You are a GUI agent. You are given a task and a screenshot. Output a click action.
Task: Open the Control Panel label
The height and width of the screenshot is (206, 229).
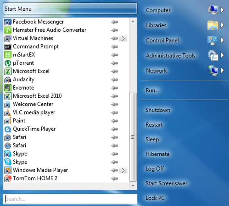point(163,40)
